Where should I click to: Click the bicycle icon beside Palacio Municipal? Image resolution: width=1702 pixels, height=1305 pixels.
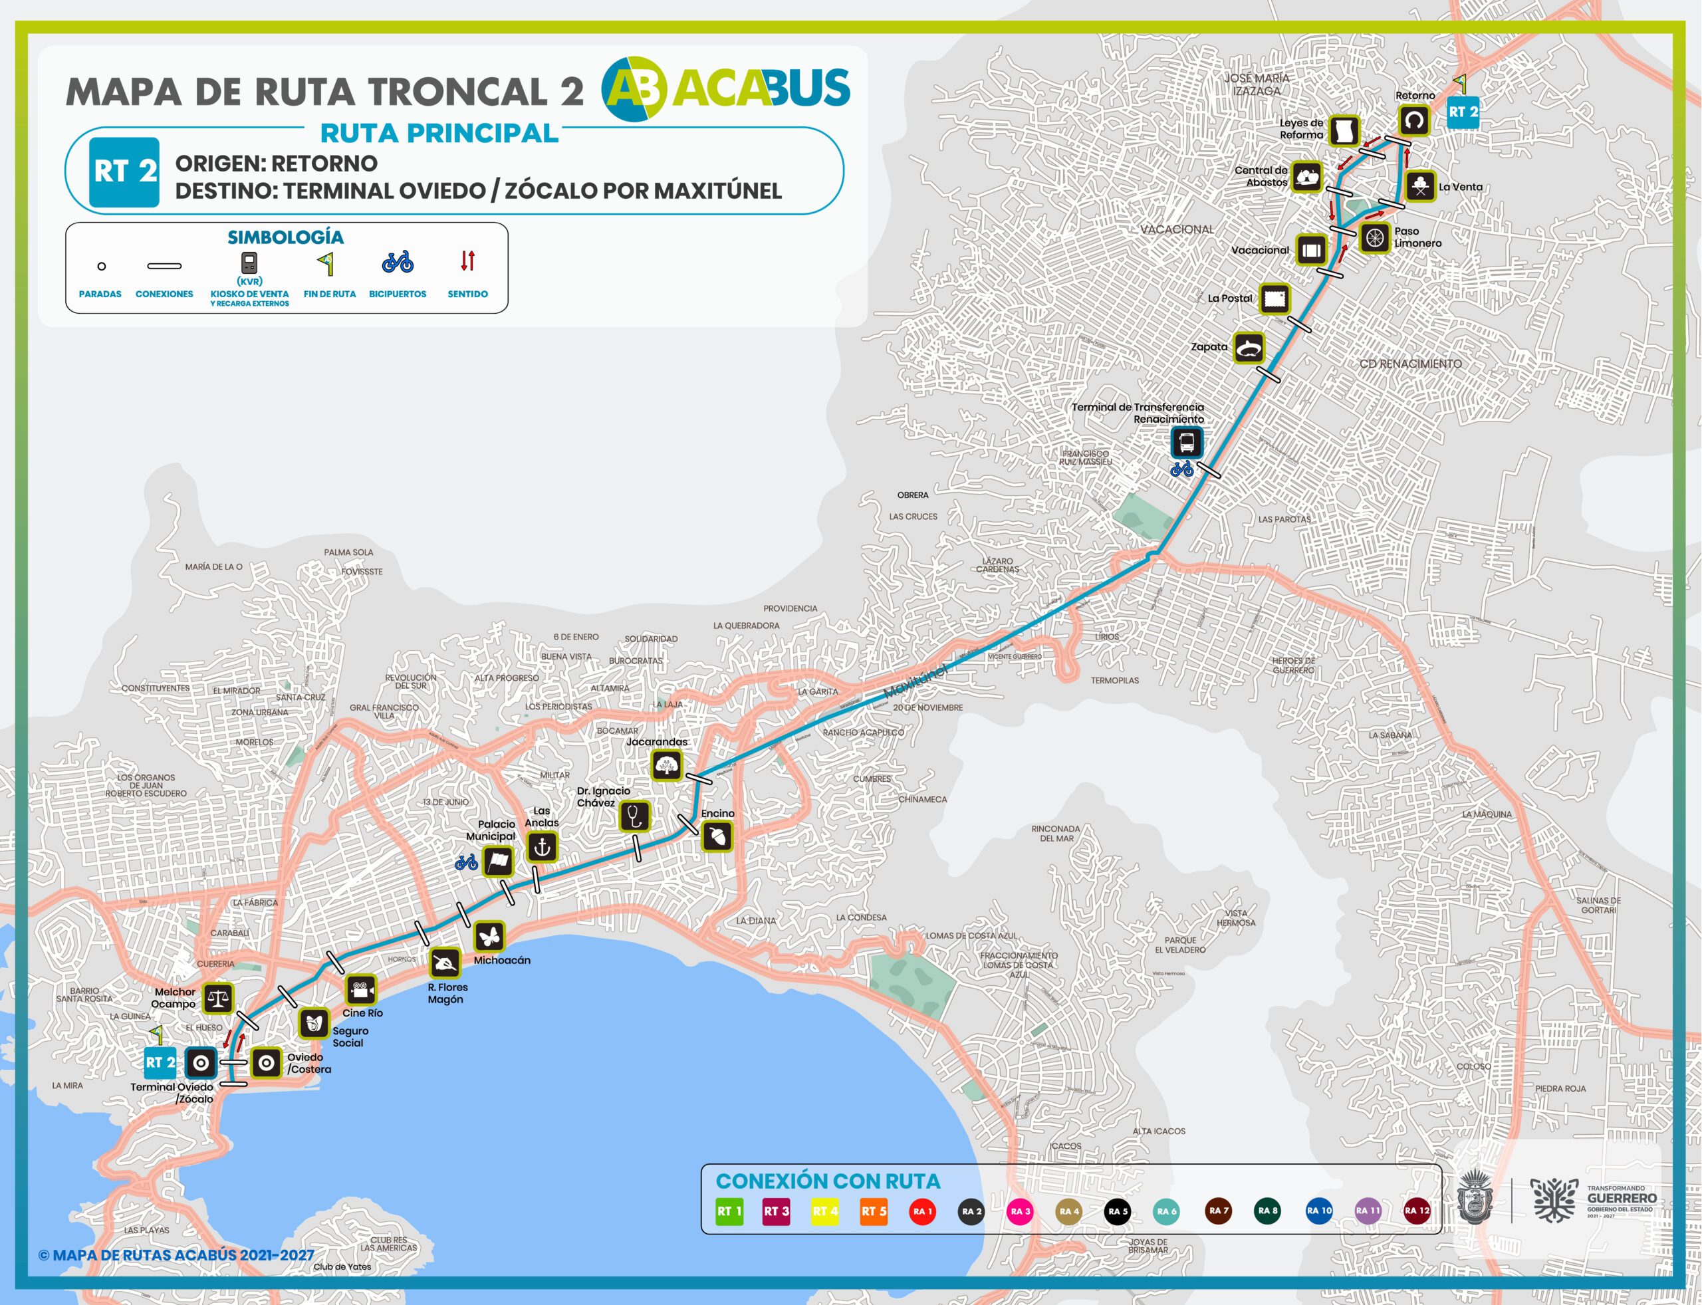(466, 862)
